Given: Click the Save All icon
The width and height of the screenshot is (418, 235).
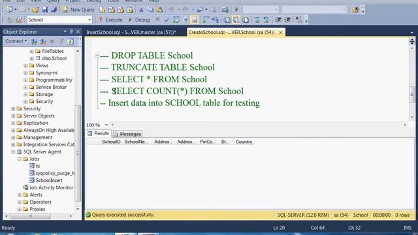Looking at the screenshot, I should (x=54, y=10).
